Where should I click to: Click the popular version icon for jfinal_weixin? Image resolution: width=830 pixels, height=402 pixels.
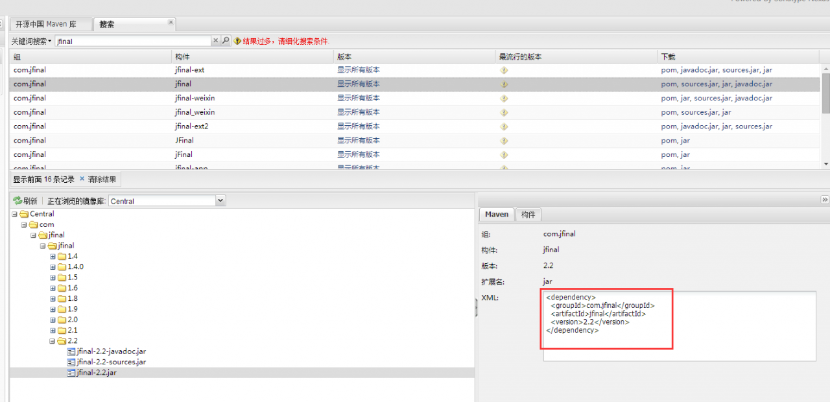504,113
